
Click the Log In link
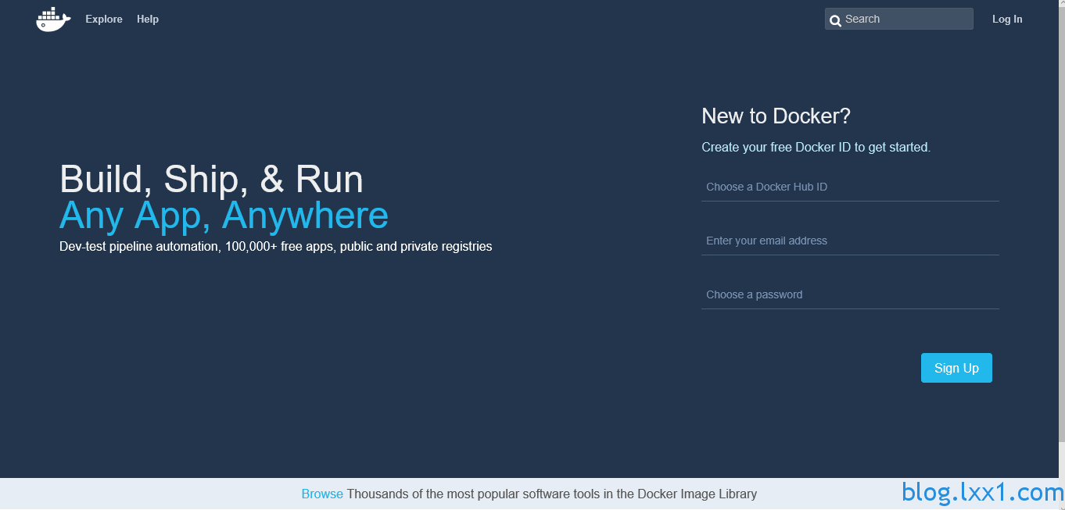1007,19
